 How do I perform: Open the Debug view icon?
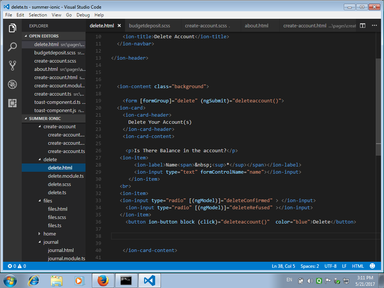coord(12,84)
